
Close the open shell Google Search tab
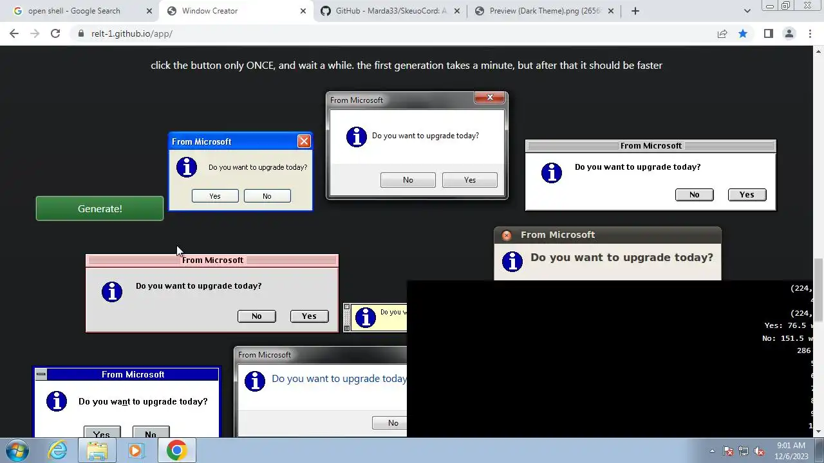[x=149, y=11]
